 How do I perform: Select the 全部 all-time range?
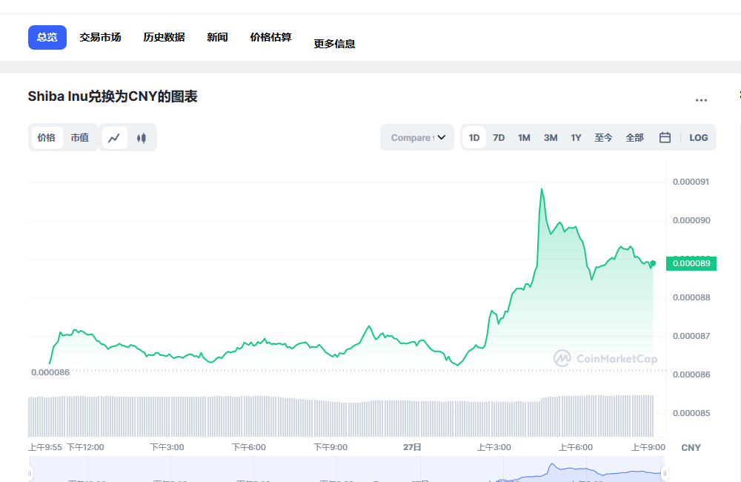tap(635, 138)
